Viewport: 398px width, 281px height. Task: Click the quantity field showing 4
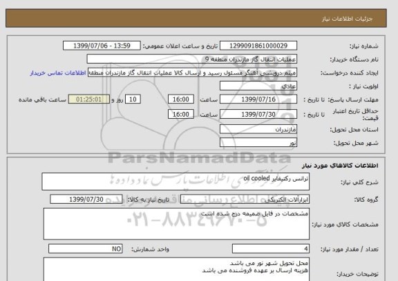point(271,249)
